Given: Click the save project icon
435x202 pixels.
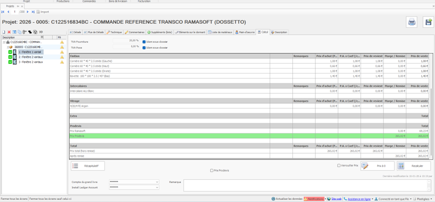Looking at the screenshot, I should pos(428,22).
